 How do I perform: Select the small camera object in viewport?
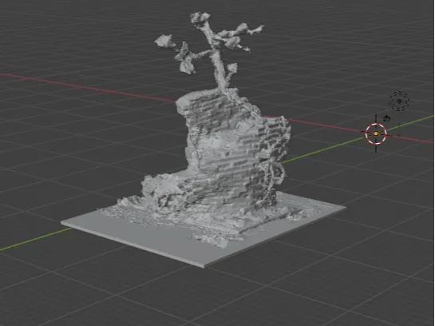click(x=386, y=118)
